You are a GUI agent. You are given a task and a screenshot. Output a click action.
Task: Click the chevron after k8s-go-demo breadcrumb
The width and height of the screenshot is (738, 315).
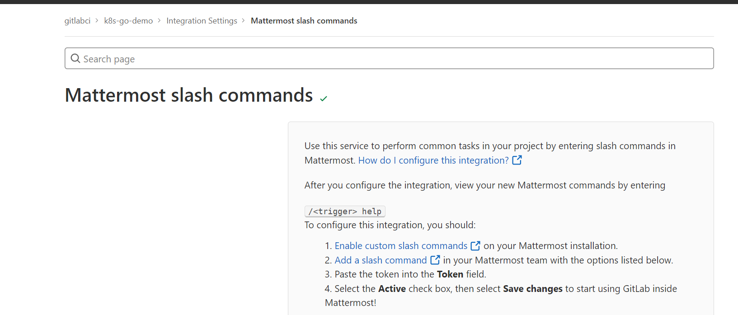coord(159,21)
